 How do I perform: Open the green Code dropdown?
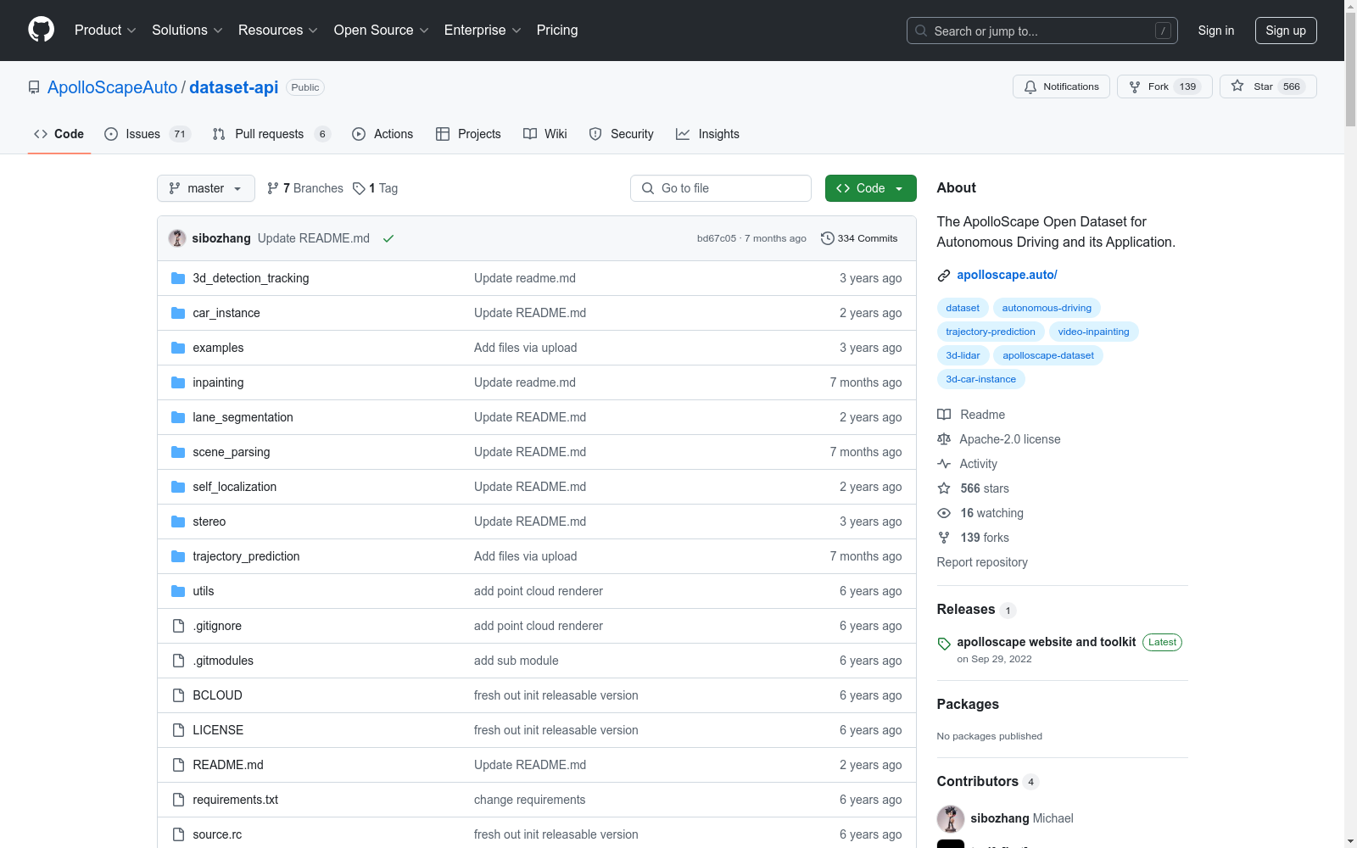pos(870,188)
